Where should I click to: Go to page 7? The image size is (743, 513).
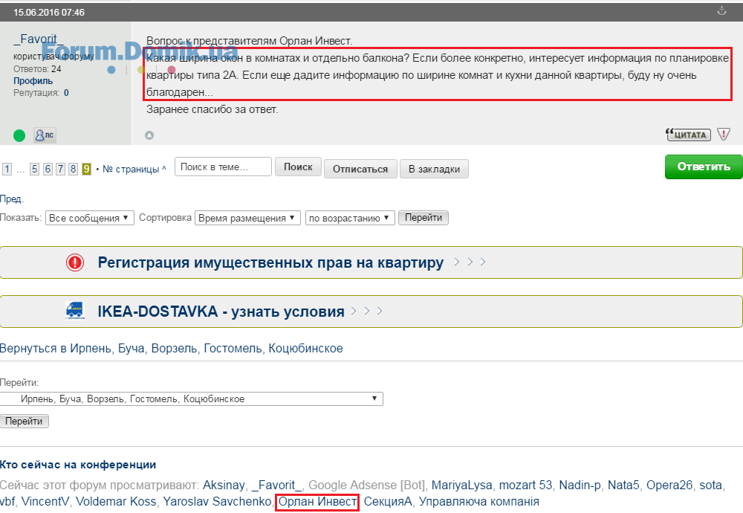pyautogui.click(x=60, y=170)
